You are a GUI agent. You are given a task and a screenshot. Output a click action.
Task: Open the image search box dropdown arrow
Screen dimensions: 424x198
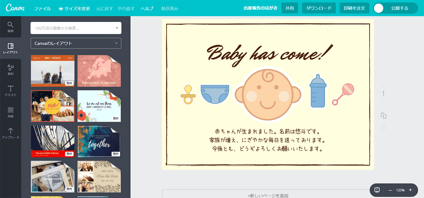point(117,28)
